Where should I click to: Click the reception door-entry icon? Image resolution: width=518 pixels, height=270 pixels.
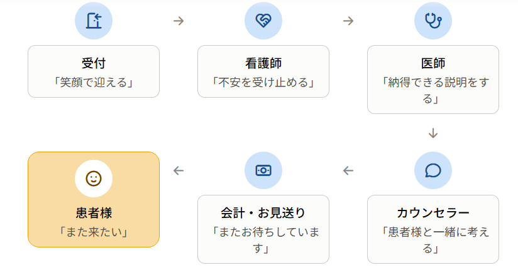[x=94, y=21]
